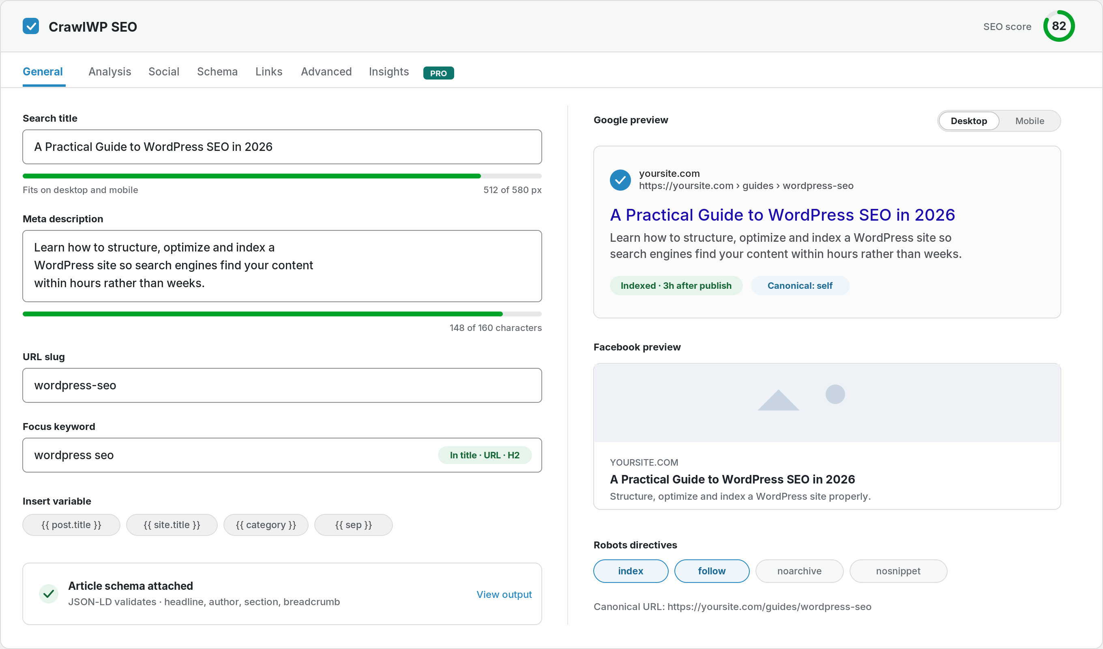Insert the {{ sep }} variable

[353, 524]
